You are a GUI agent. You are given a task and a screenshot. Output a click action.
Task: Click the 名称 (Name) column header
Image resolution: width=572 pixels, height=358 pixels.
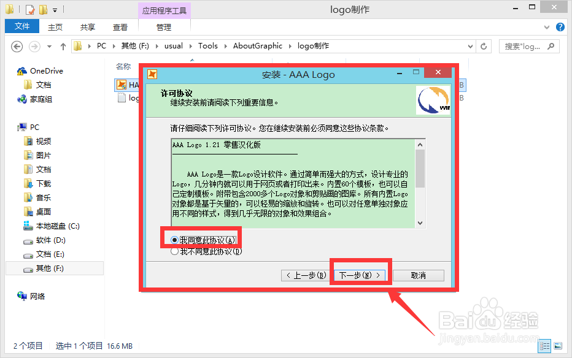pyautogui.click(x=123, y=67)
